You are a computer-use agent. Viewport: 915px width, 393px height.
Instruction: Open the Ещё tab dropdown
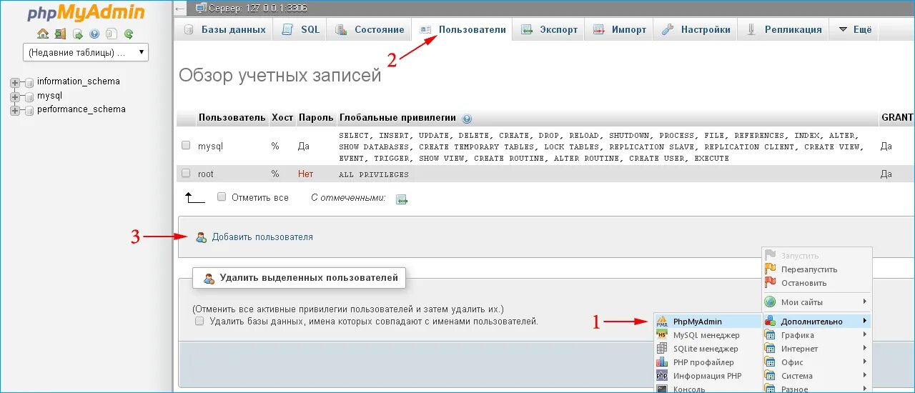pyautogui.click(x=854, y=29)
